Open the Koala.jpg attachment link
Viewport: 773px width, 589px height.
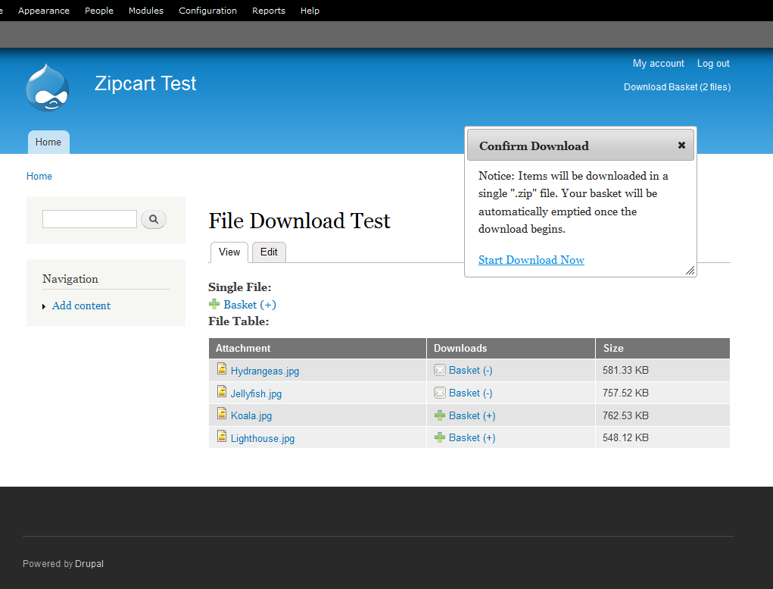tap(251, 415)
